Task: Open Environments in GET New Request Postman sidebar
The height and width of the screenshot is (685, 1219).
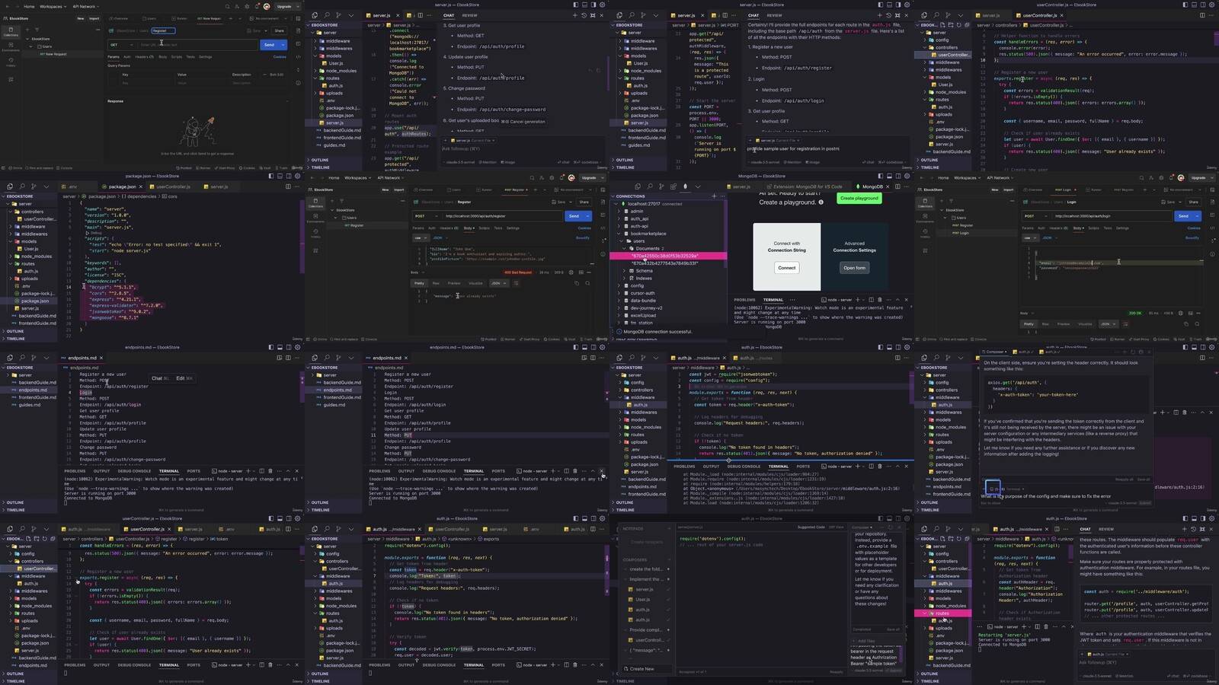Action: (x=11, y=47)
